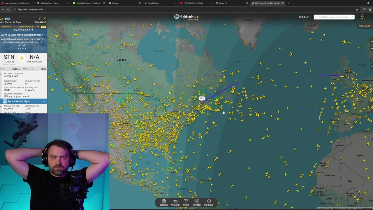Select the highlighted yellow carousel dot
The width and height of the screenshot is (373, 210).
(x=25, y=49)
